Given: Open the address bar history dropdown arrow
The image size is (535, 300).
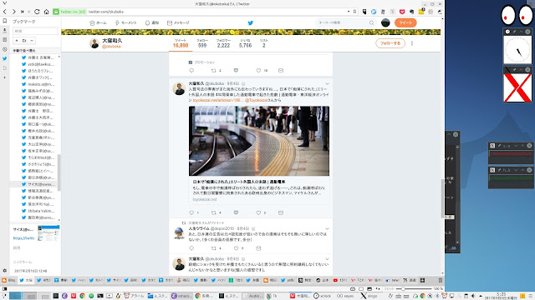Looking at the screenshot, I should (349, 12).
